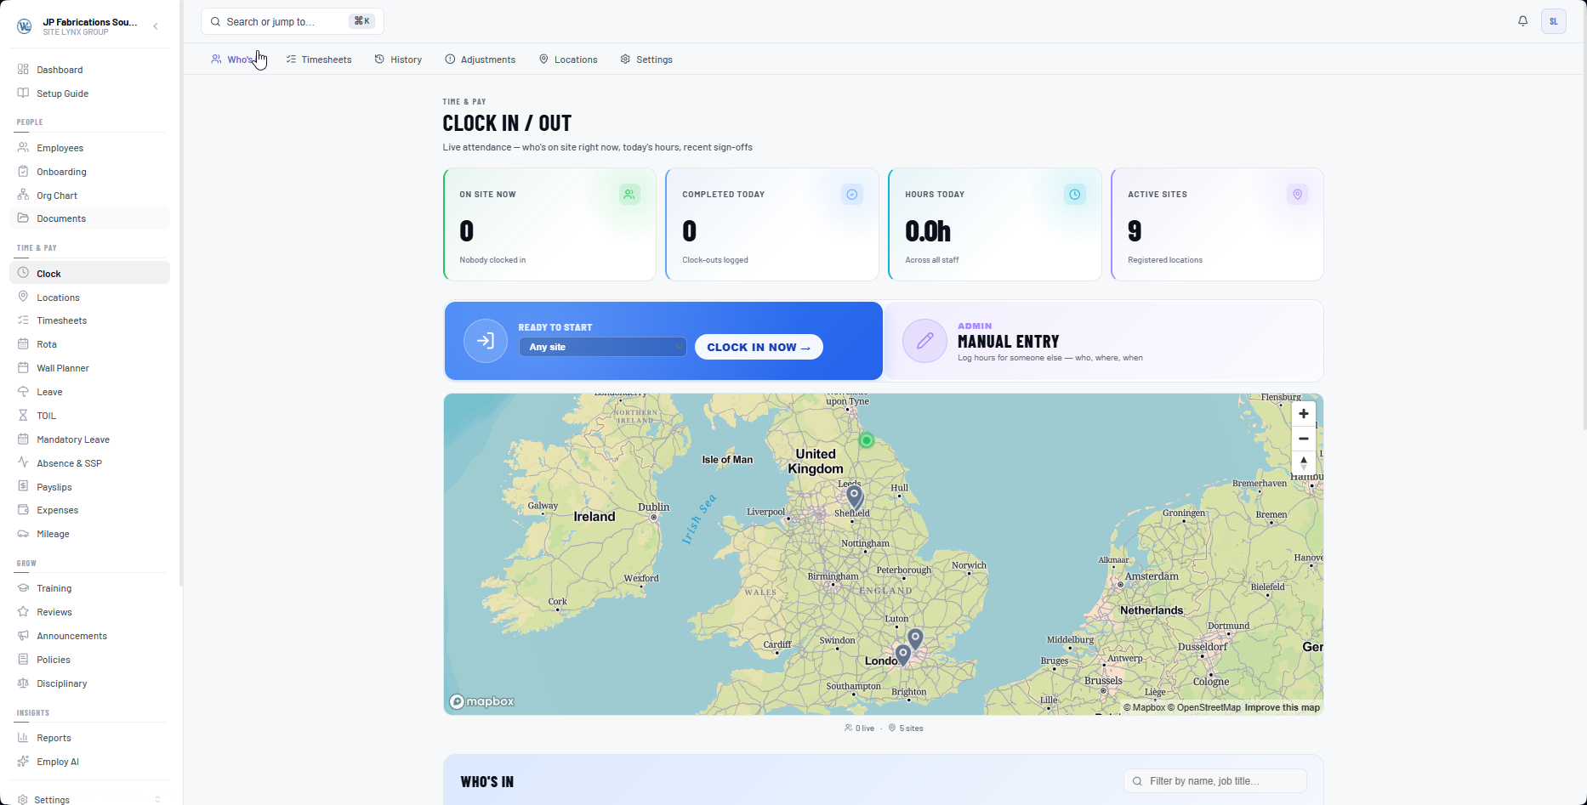This screenshot has height=805, width=1587.
Task: Open the Adjustments tab
Action: click(x=481, y=60)
